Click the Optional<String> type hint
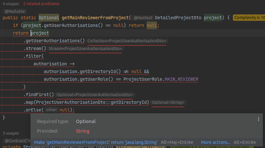265x148 pixels. click(x=168, y=103)
